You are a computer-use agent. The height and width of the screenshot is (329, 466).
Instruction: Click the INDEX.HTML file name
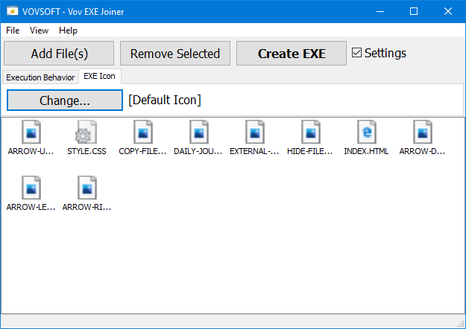[366, 151]
